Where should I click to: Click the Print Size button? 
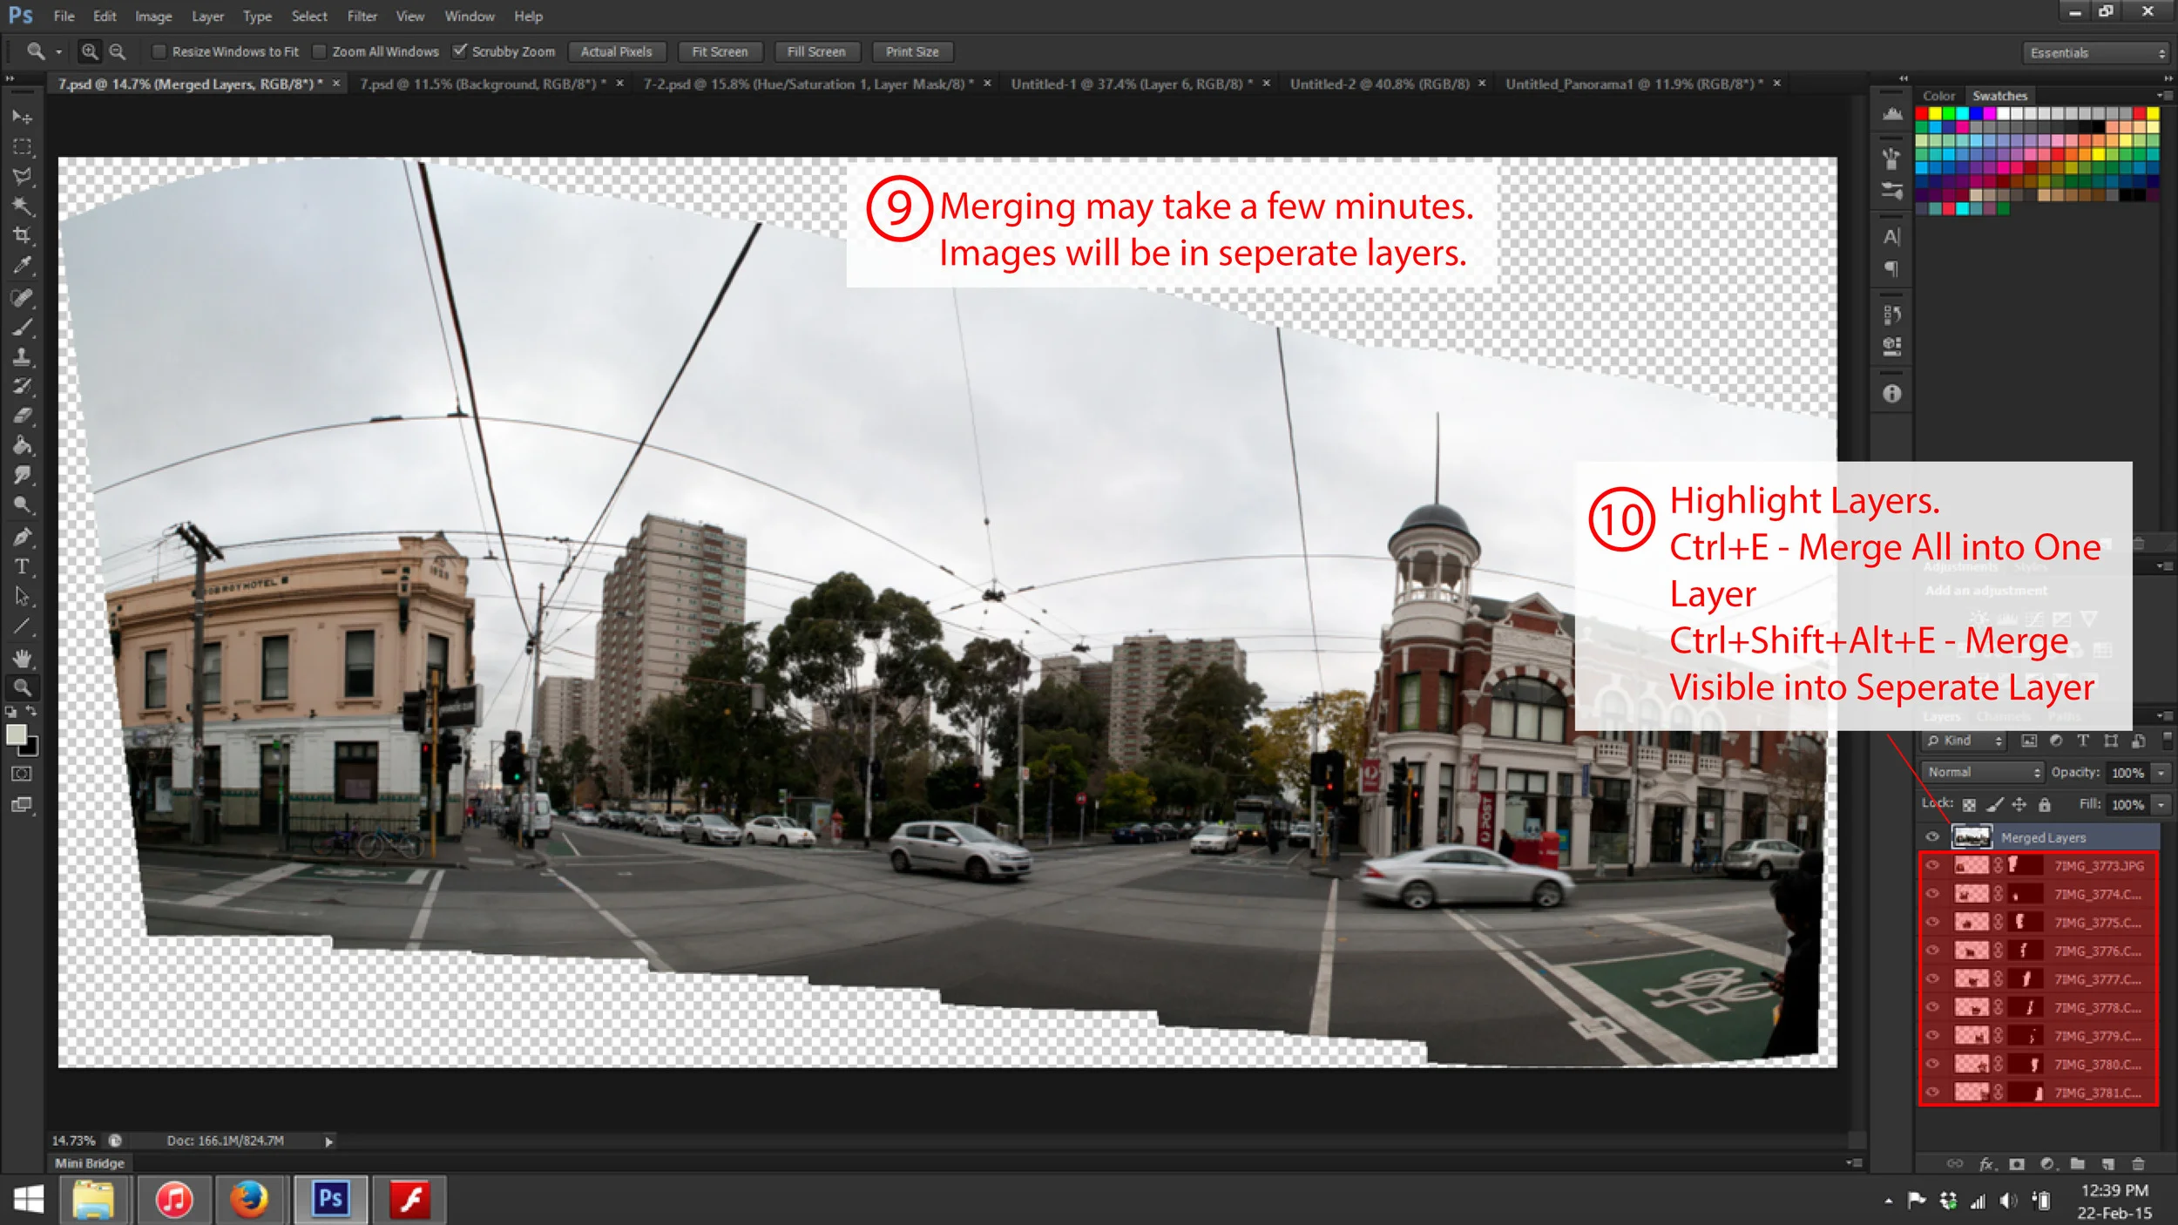912,51
